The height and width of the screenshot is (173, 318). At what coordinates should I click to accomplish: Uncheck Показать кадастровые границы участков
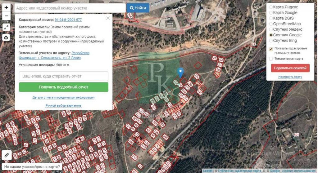271,49
